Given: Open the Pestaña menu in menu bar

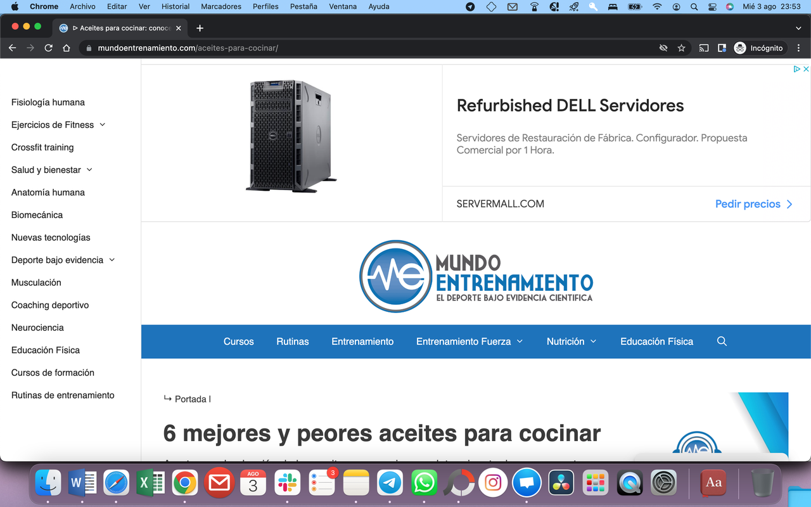Looking at the screenshot, I should 303,6.
